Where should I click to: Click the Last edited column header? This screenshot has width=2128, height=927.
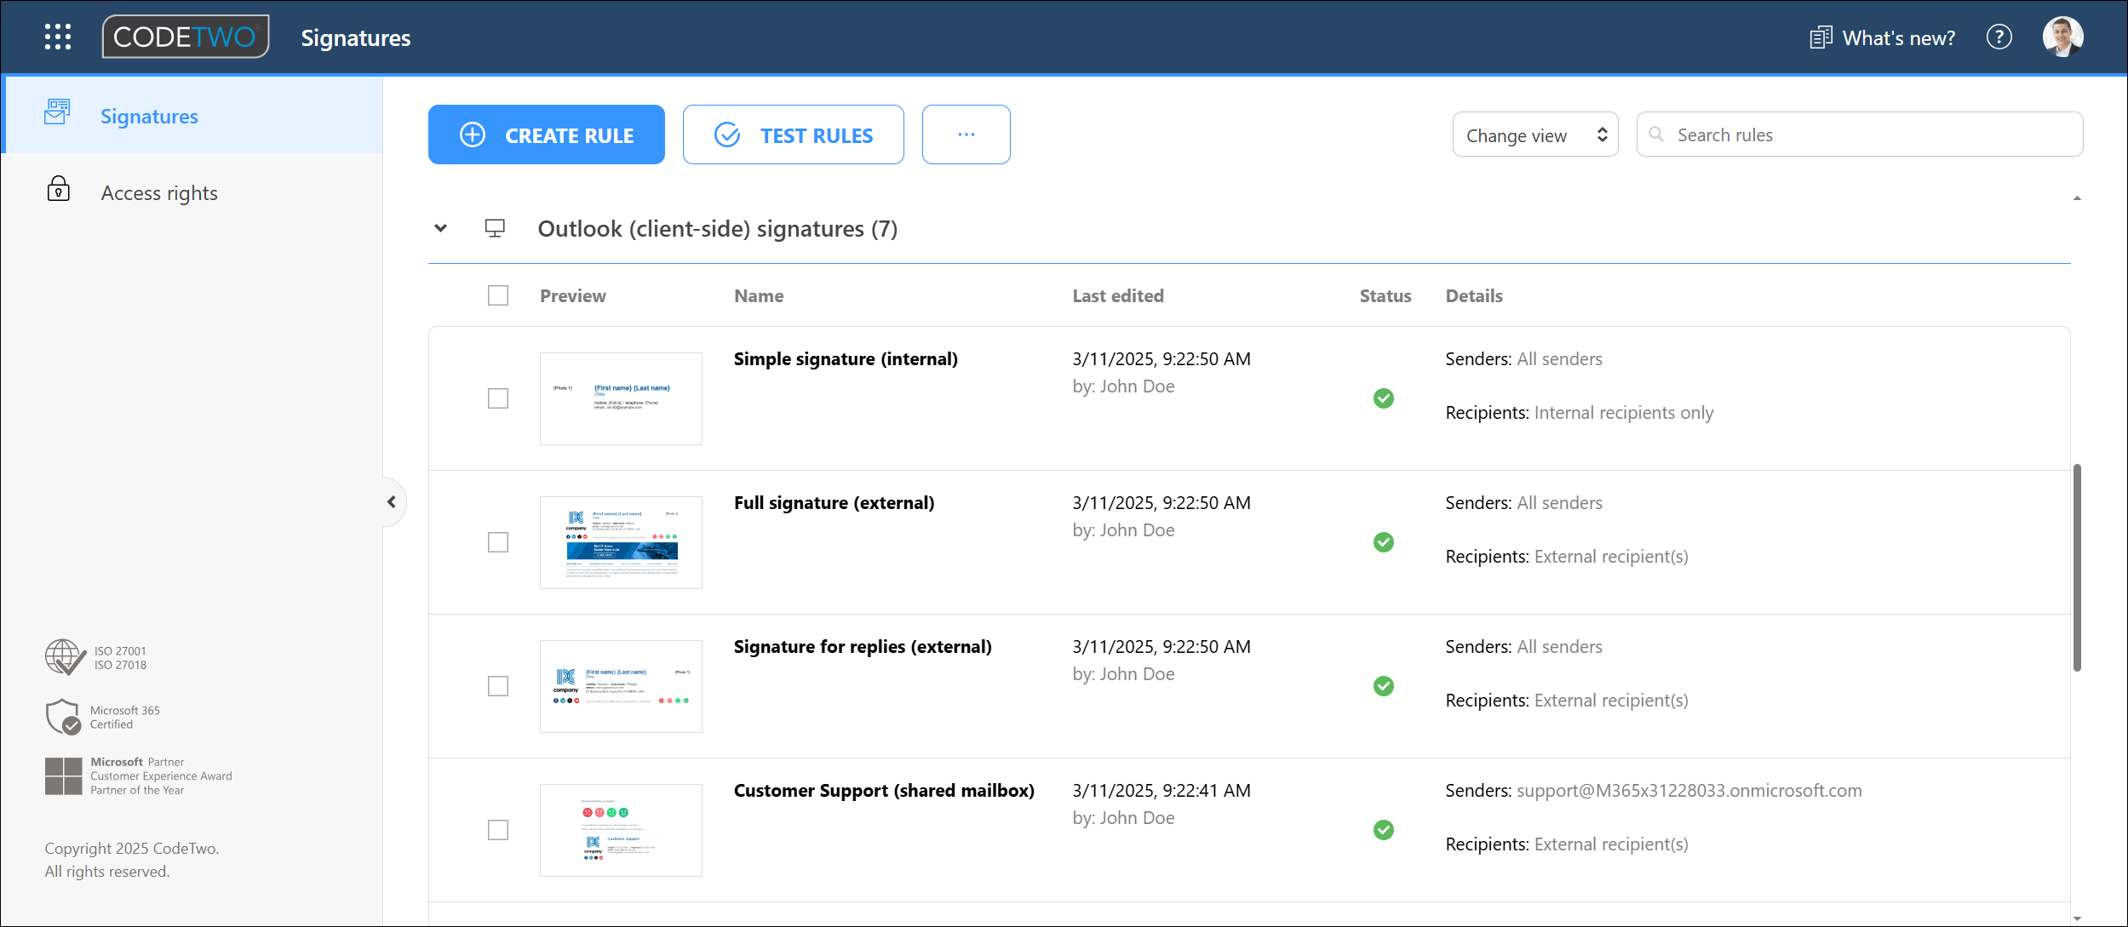1118,295
